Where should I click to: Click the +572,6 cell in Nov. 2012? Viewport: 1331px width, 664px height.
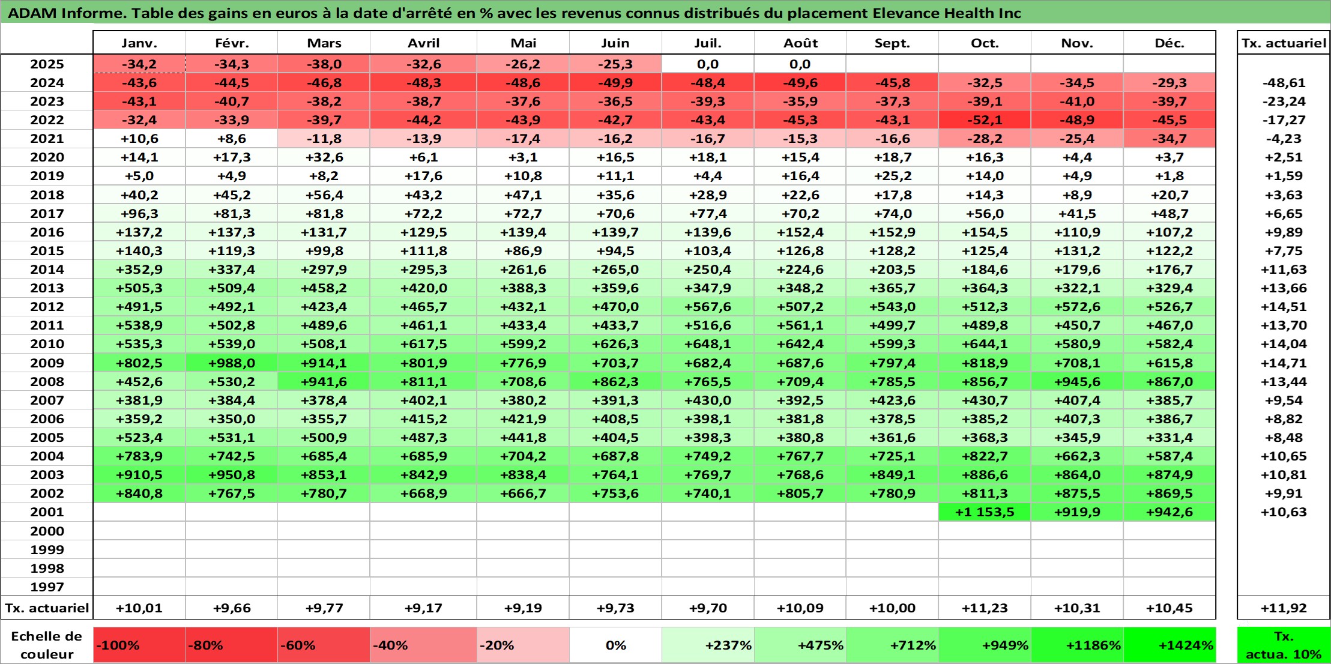pyautogui.click(x=1077, y=307)
